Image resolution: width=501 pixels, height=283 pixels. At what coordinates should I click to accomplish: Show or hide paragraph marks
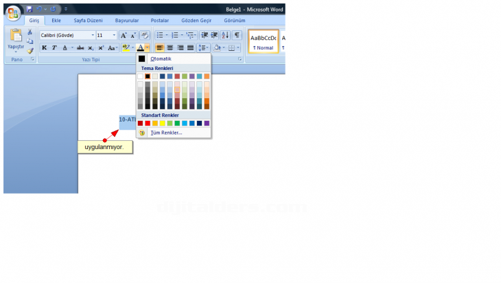point(237,35)
